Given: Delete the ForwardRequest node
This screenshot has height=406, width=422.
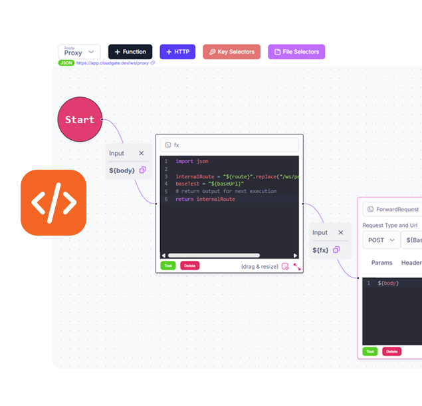Looking at the screenshot, I should point(392,351).
